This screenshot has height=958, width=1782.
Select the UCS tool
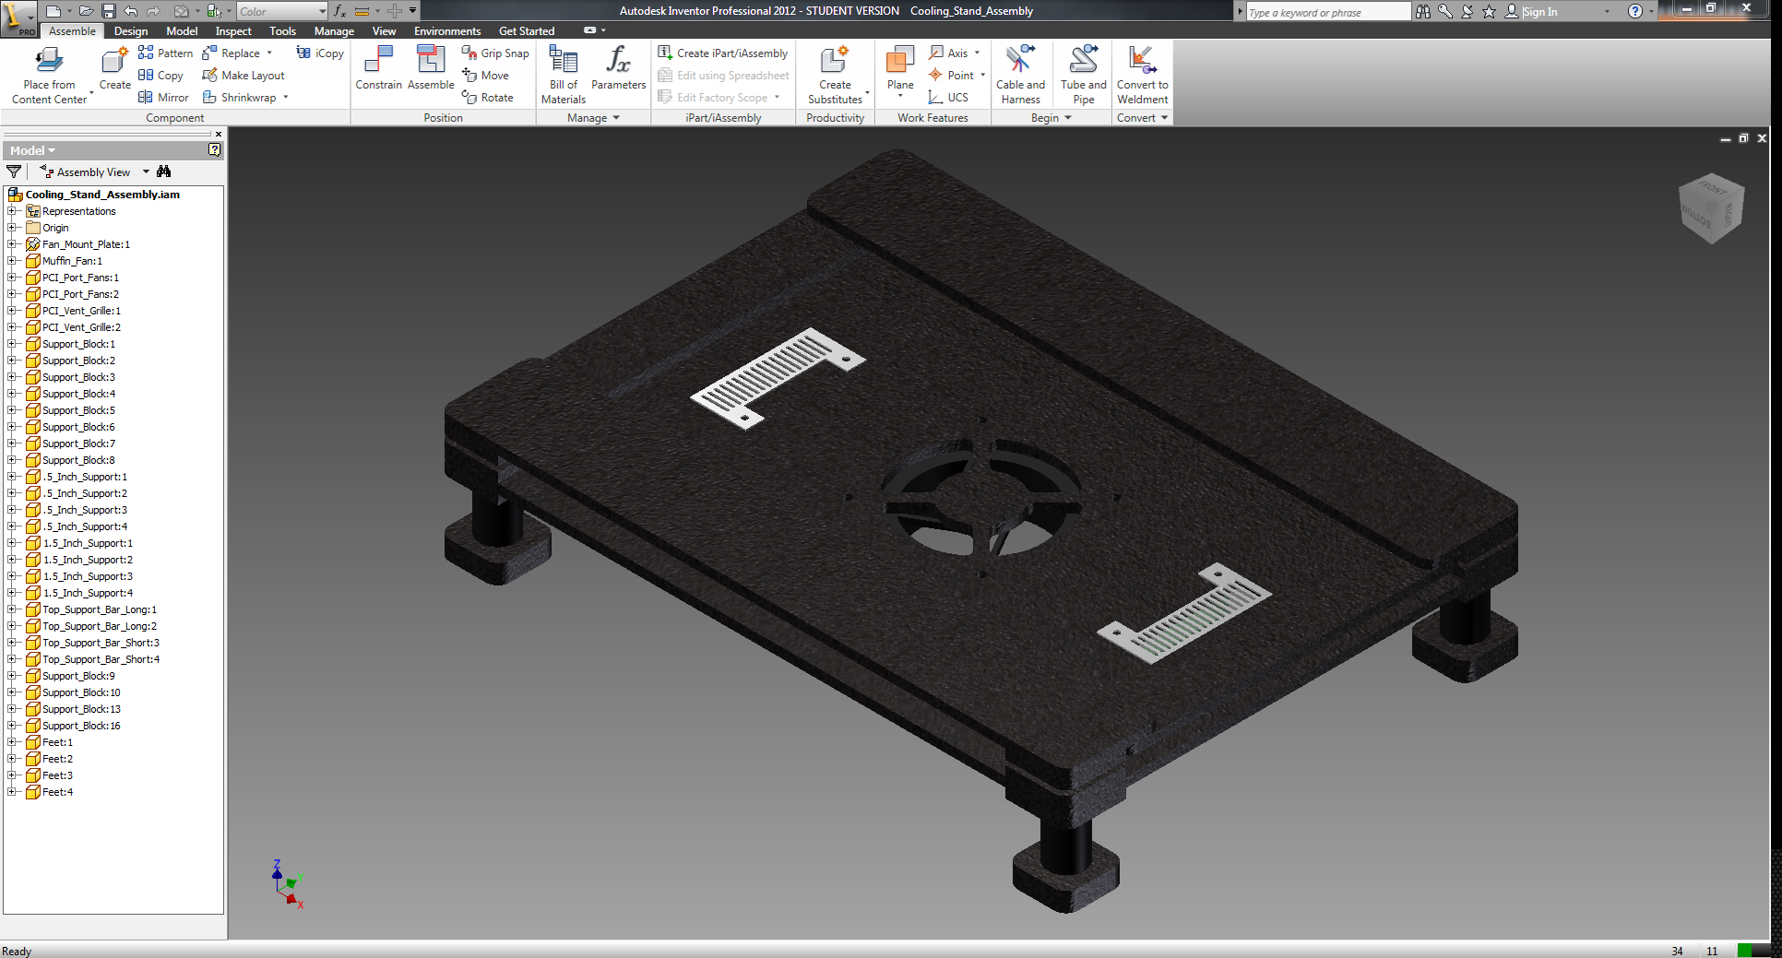[x=948, y=98]
